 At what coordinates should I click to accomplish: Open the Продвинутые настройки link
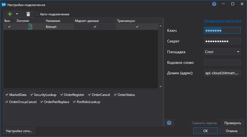point(222,21)
